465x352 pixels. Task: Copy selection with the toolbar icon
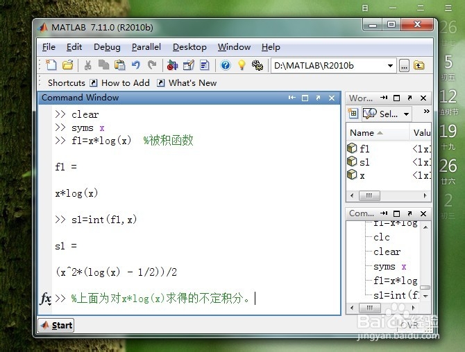pyautogui.click(x=103, y=65)
